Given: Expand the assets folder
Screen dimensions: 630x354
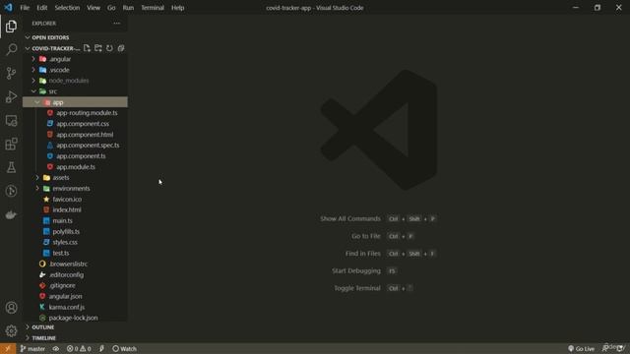Looking at the screenshot, I should [75, 177].
